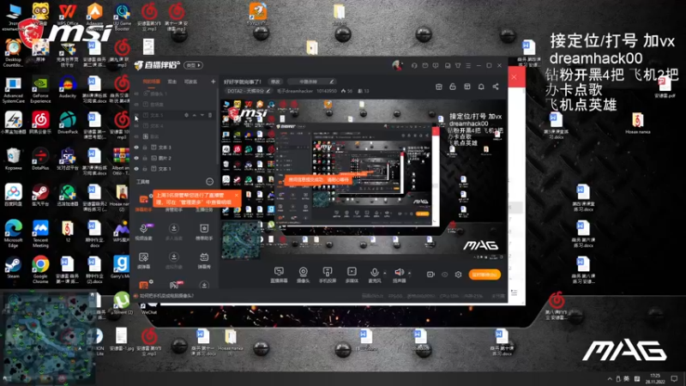
Task: Open the Windows notification center icon
Action: [x=675, y=378]
